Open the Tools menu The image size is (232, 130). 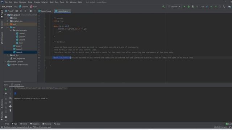coord(62,2)
